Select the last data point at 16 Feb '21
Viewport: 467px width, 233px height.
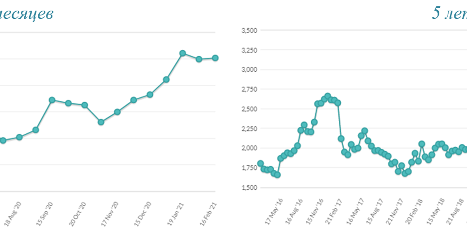[215, 58]
